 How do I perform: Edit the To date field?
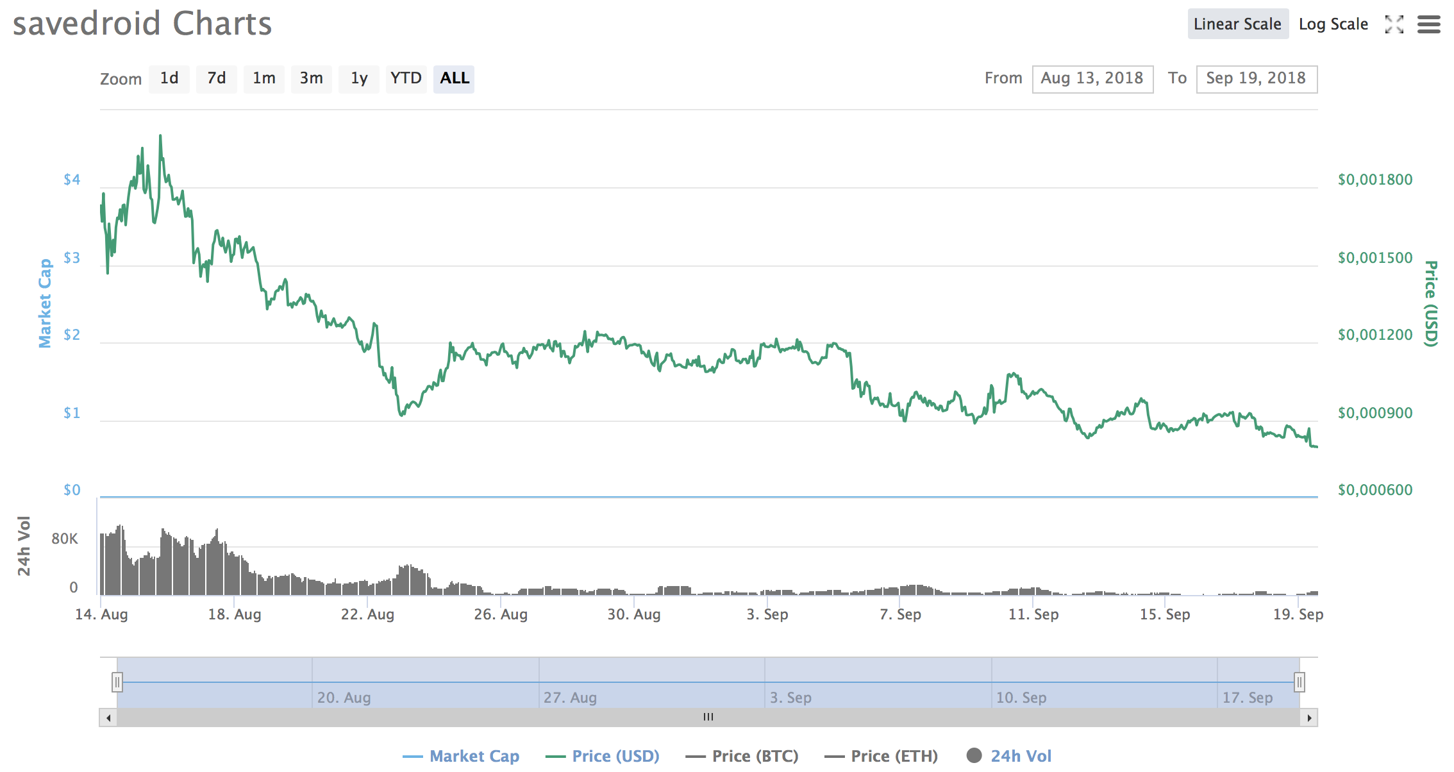[1257, 79]
